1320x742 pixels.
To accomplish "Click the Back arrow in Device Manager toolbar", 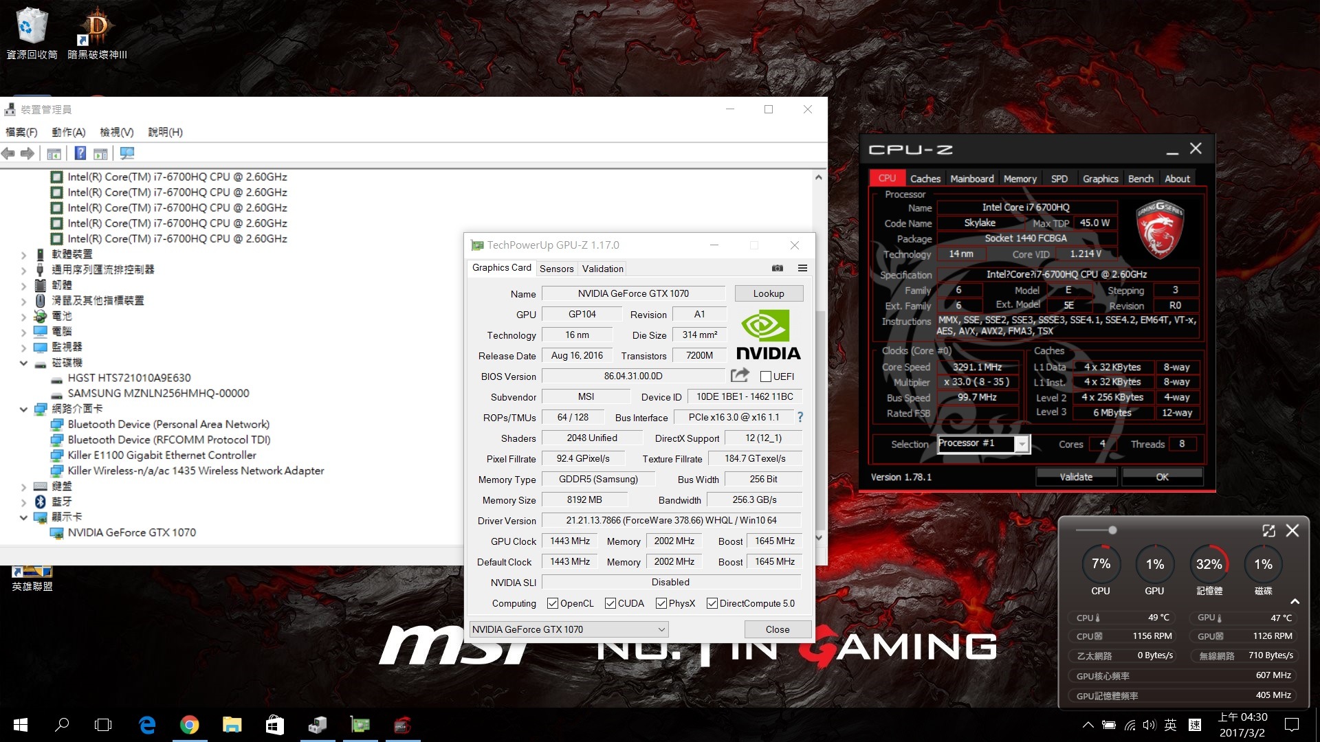I will coord(8,153).
